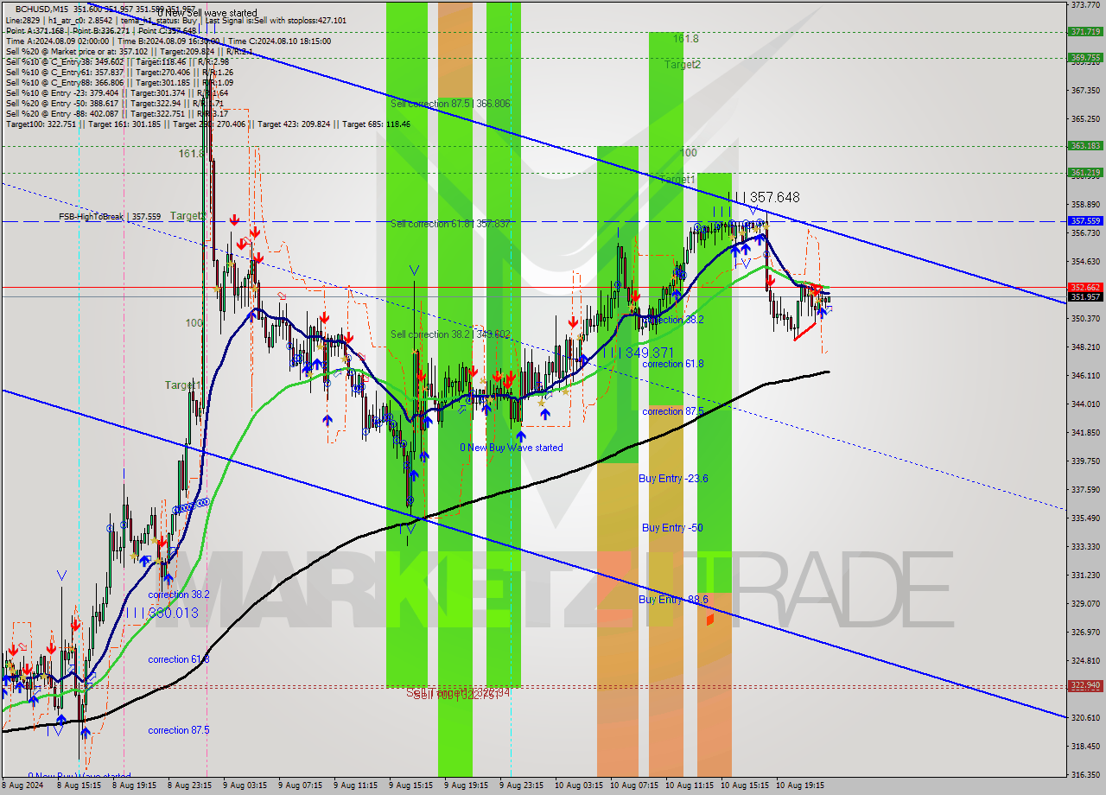Click the 'Sell correction 61.8 | 357.837' label
Viewport: 1106px width, 795px height.
point(450,223)
